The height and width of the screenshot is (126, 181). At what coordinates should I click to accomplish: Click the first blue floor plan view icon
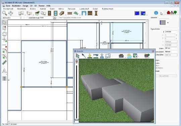pos(137,13)
